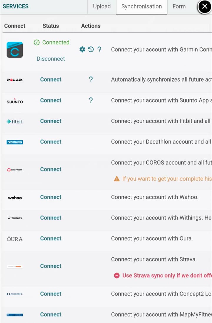Click the Suunto help question mark
The height and width of the screenshot is (323, 212).
(x=91, y=100)
